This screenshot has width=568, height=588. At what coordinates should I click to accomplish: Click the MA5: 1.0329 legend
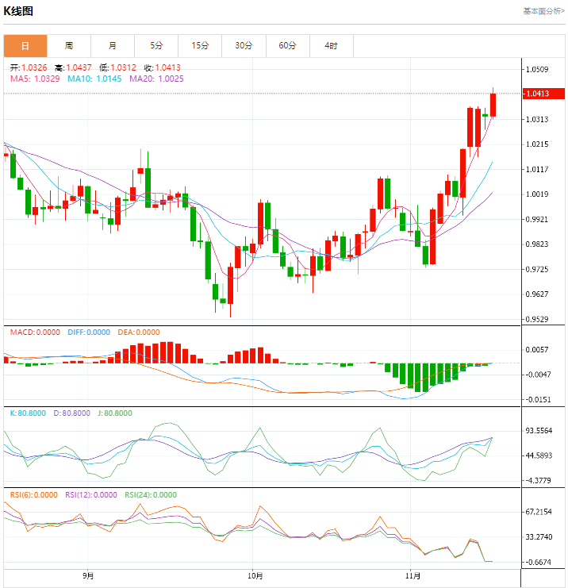pos(35,79)
